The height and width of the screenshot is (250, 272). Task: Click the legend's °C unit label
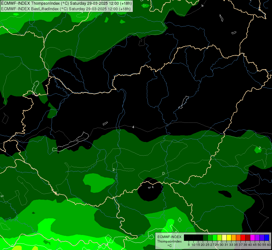[x=169, y=246]
